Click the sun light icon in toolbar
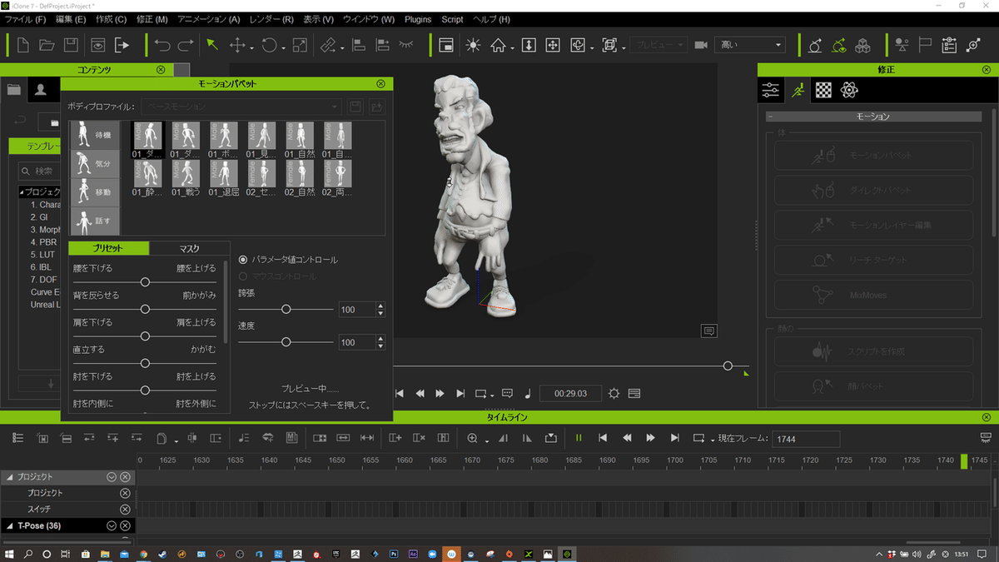Screen dimensions: 999x562 pyautogui.click(x=473, y=45)
